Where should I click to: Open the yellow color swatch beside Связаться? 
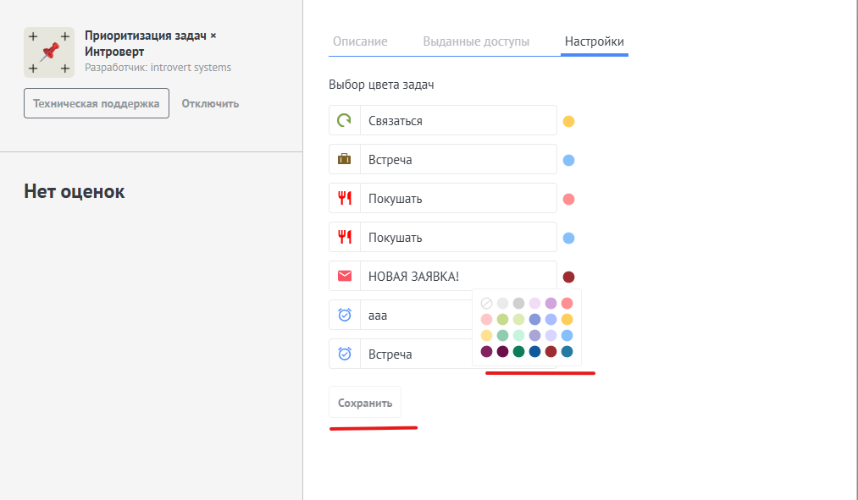[x=568, y=121]
